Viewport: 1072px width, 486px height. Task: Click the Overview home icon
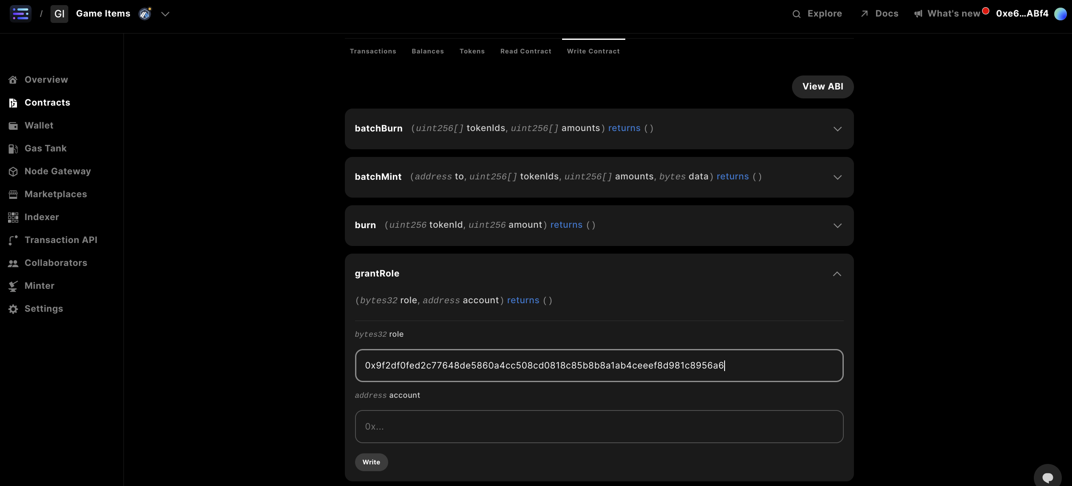point(13,80)
